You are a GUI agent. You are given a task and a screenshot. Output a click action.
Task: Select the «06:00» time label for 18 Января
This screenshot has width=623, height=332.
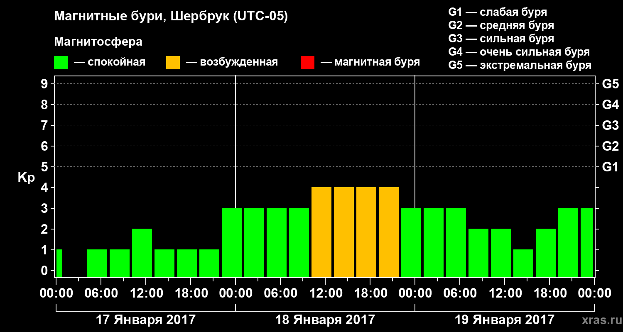pyautogui.click(x=280, y=293)
